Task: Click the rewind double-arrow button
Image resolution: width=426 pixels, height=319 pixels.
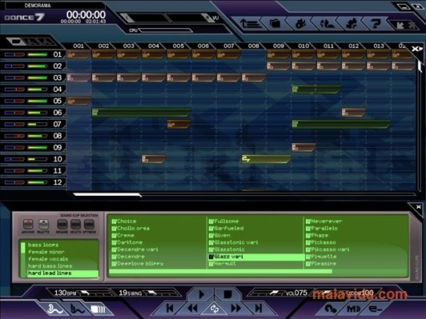Action: pyautogui.click(x=193, y=309)
